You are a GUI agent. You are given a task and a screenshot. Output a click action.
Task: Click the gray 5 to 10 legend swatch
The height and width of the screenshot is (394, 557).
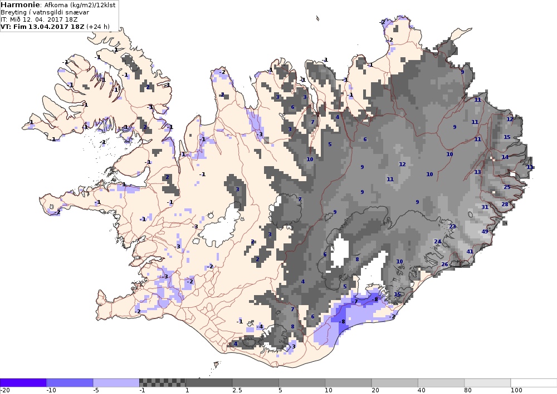[302, 383]
